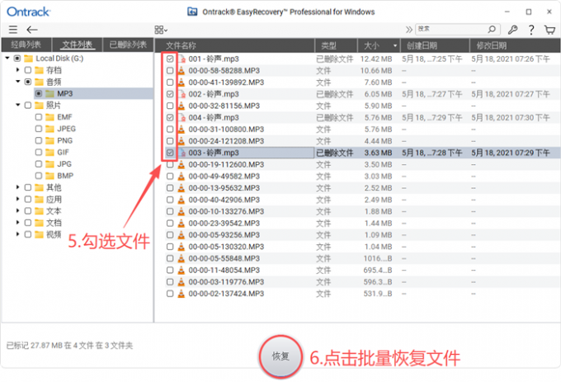Collapse the Local Disk (G:) tree node
Image resolution: width=561 pixels, height=382 pixels.
tap(7, 58)
